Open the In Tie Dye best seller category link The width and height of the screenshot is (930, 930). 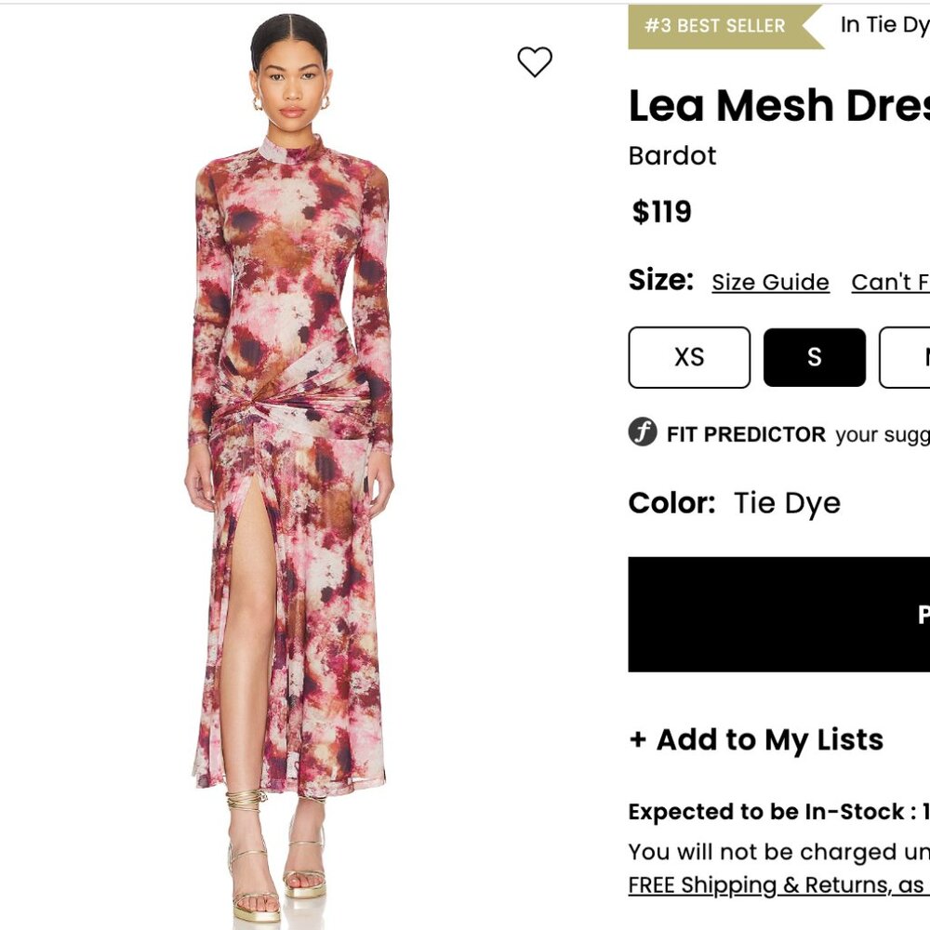pyautogui.click(x=882, y=25)
